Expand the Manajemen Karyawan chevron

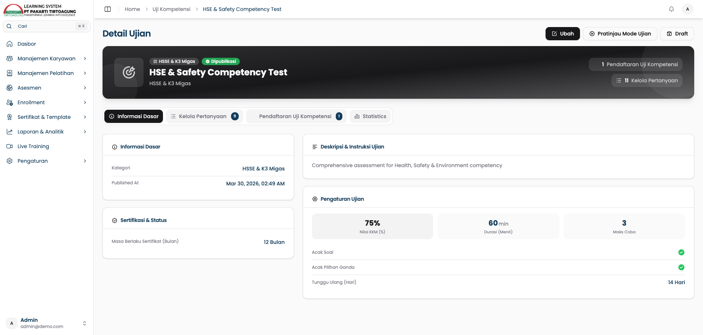click(x=85, y=59)
